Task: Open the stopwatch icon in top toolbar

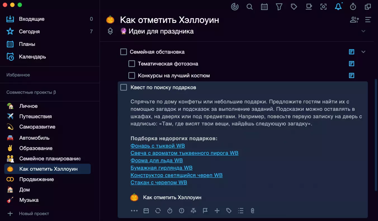Action: click(353, 7)
